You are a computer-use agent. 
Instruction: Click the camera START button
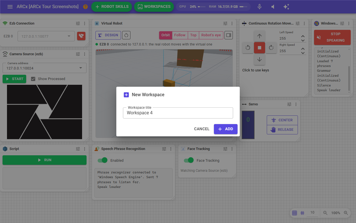pos(15,79)
